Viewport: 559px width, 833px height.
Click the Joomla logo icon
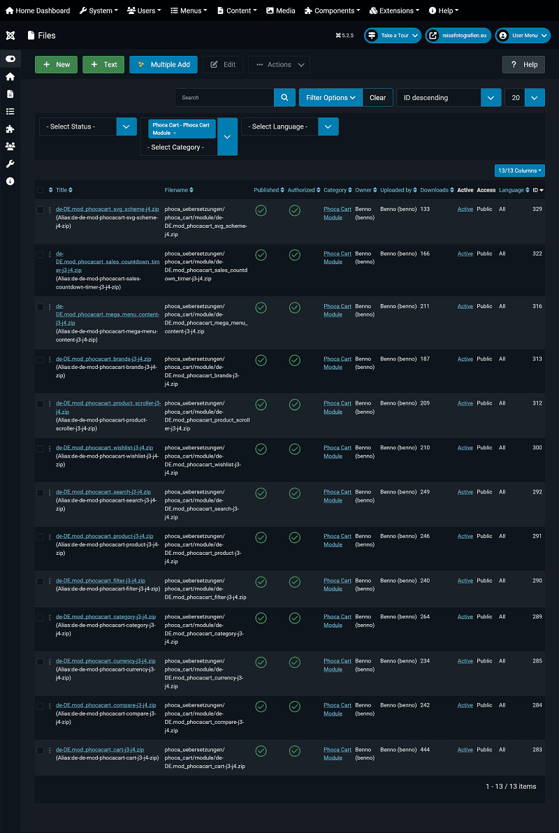[10, 36]
